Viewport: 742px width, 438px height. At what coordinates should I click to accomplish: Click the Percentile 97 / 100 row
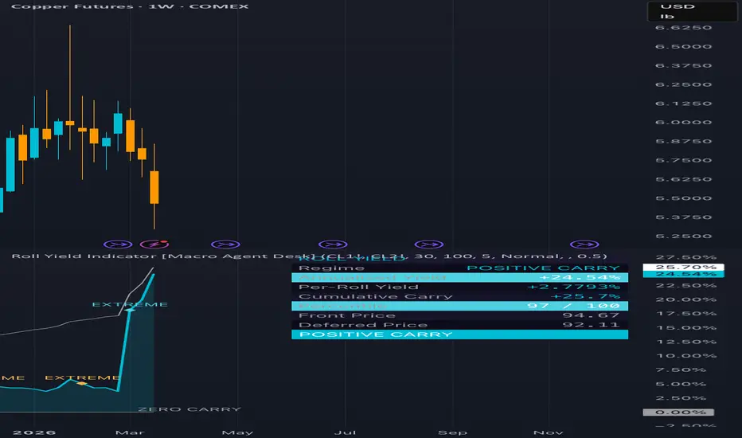click(x=460, y=306)
